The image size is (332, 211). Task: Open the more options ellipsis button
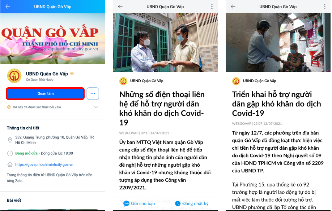(x=93, y=93)
